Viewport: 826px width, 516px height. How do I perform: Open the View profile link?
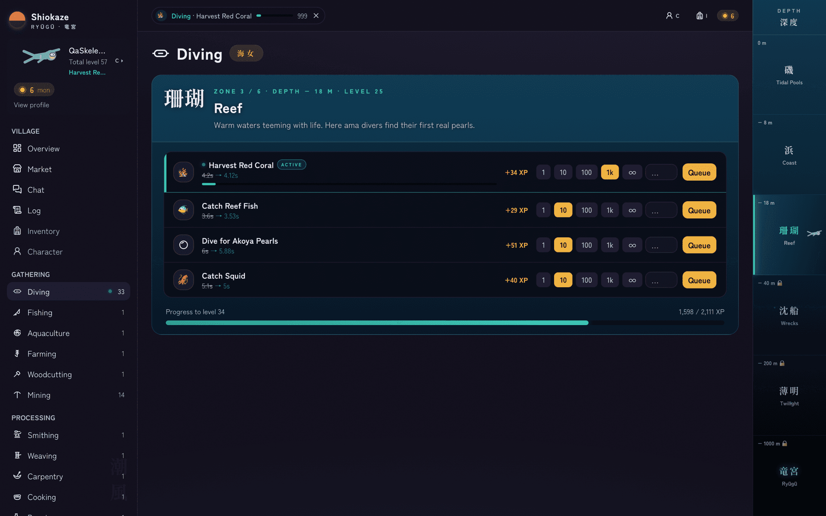[x=31, y=105]
